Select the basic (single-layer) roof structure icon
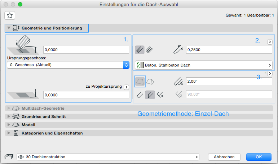Image resolution: width=278 pixels, height=164 pixels. (140, 50)
